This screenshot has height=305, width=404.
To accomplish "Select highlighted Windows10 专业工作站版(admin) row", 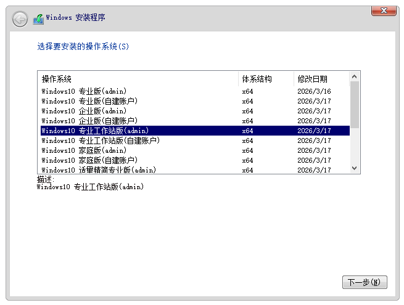I will click(x=195, y=131).
